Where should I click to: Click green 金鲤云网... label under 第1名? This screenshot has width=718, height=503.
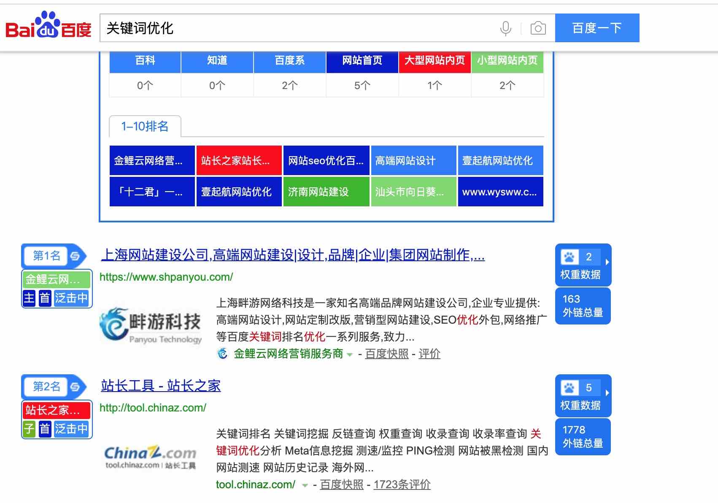coord(57,279)
